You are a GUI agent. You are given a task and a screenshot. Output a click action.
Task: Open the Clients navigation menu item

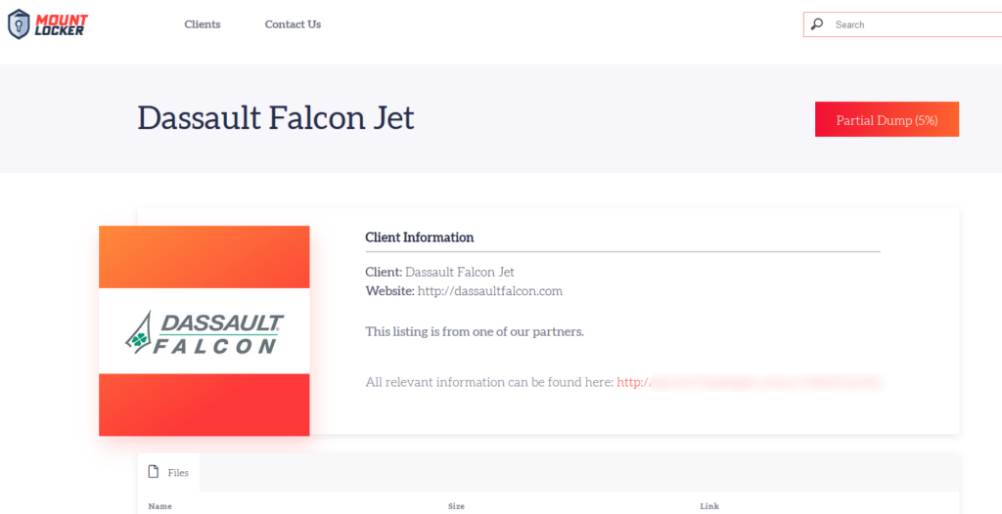pos(203,24)
